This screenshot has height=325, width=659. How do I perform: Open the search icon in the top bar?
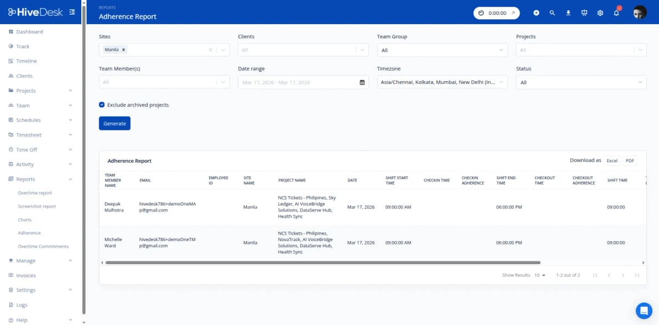point(552,12)
